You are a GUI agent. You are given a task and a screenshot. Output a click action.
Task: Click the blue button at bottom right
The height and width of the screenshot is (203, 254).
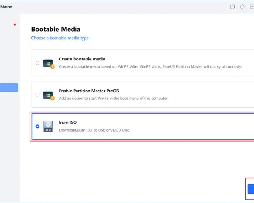tap(251, 189)
